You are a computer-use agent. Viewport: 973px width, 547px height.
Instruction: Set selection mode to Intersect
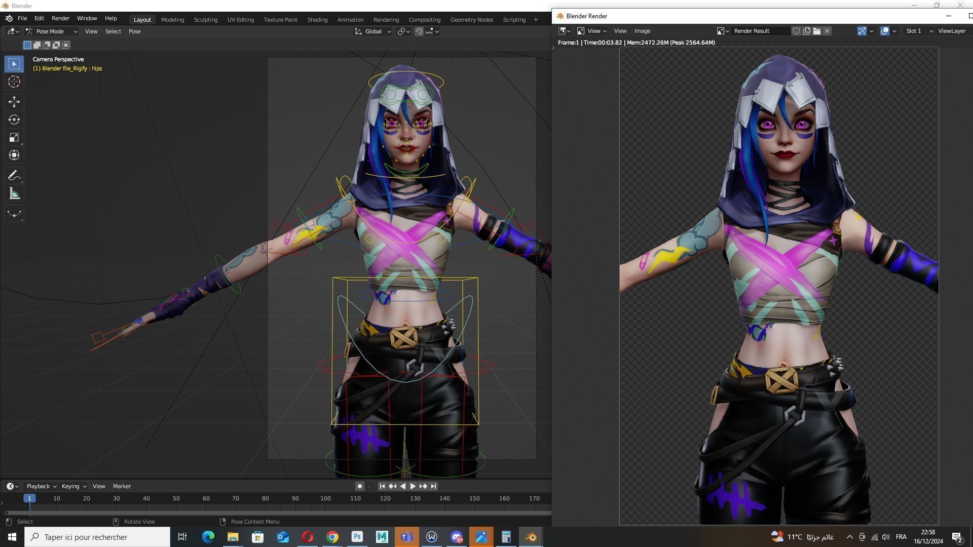[x=66, y=45]
